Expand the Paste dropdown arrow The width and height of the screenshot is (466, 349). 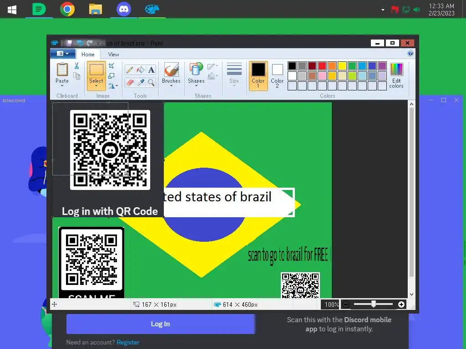pyautogui.click(x=62, y=86)
